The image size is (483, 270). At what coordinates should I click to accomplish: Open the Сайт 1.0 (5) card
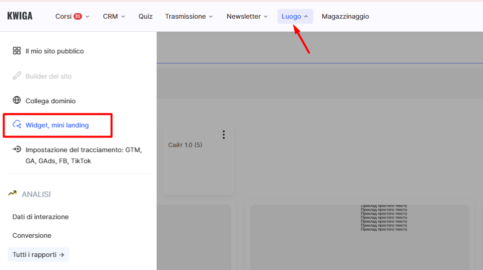(x=198, y=160)
